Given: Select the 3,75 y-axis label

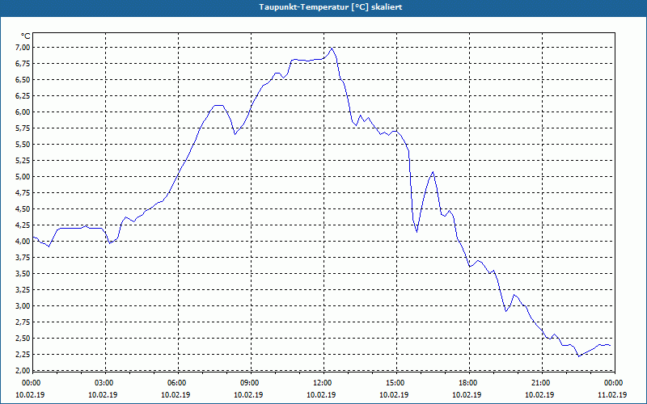Looking at the screenshot, I should (23, 258).
